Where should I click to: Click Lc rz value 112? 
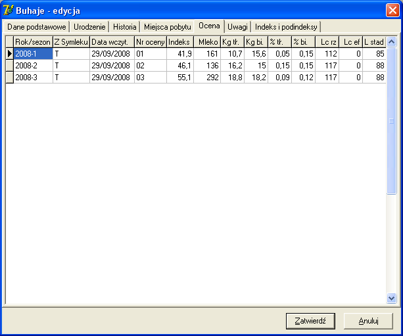coord(327,54)
